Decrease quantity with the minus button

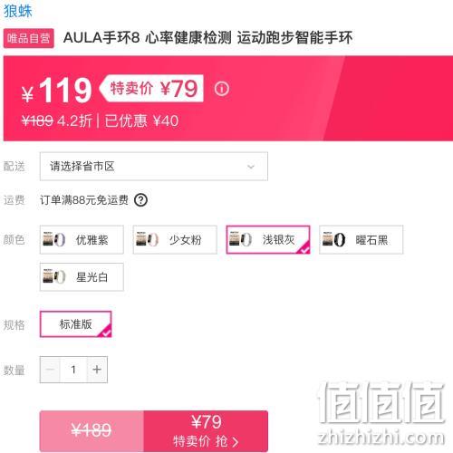click(50, 370)
